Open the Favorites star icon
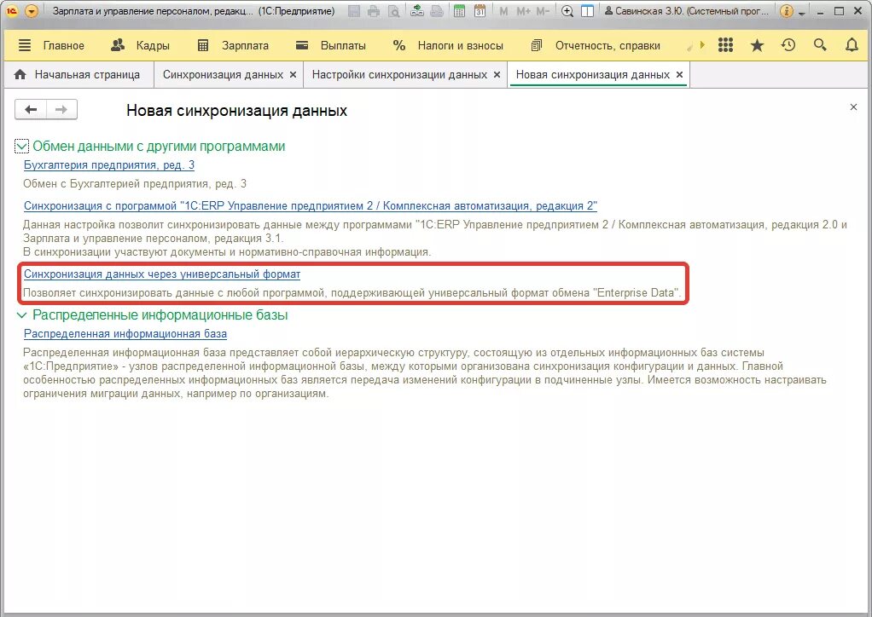 click(757, 45)
